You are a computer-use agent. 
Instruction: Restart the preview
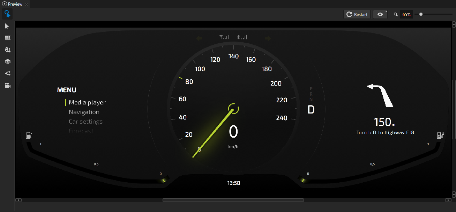pos(357,14)
